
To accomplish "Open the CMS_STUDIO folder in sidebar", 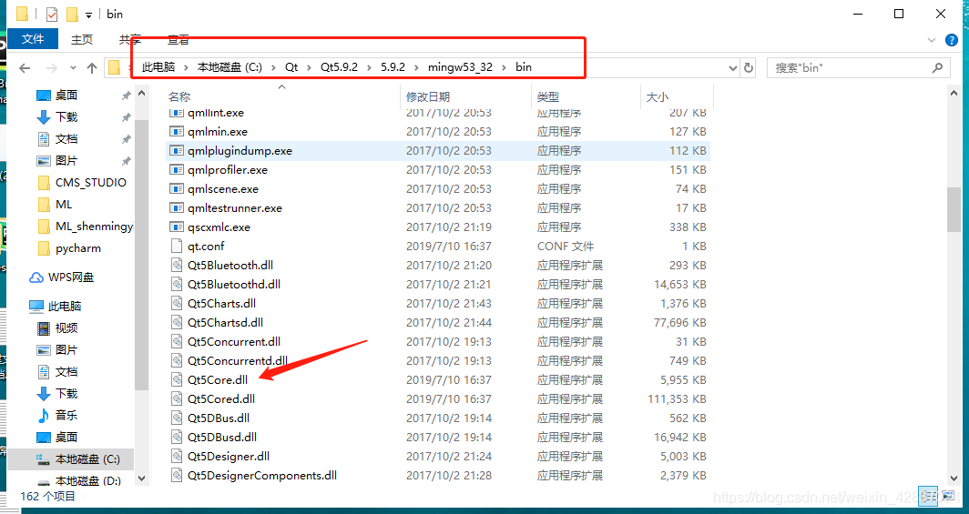I will tap(90, 183).
